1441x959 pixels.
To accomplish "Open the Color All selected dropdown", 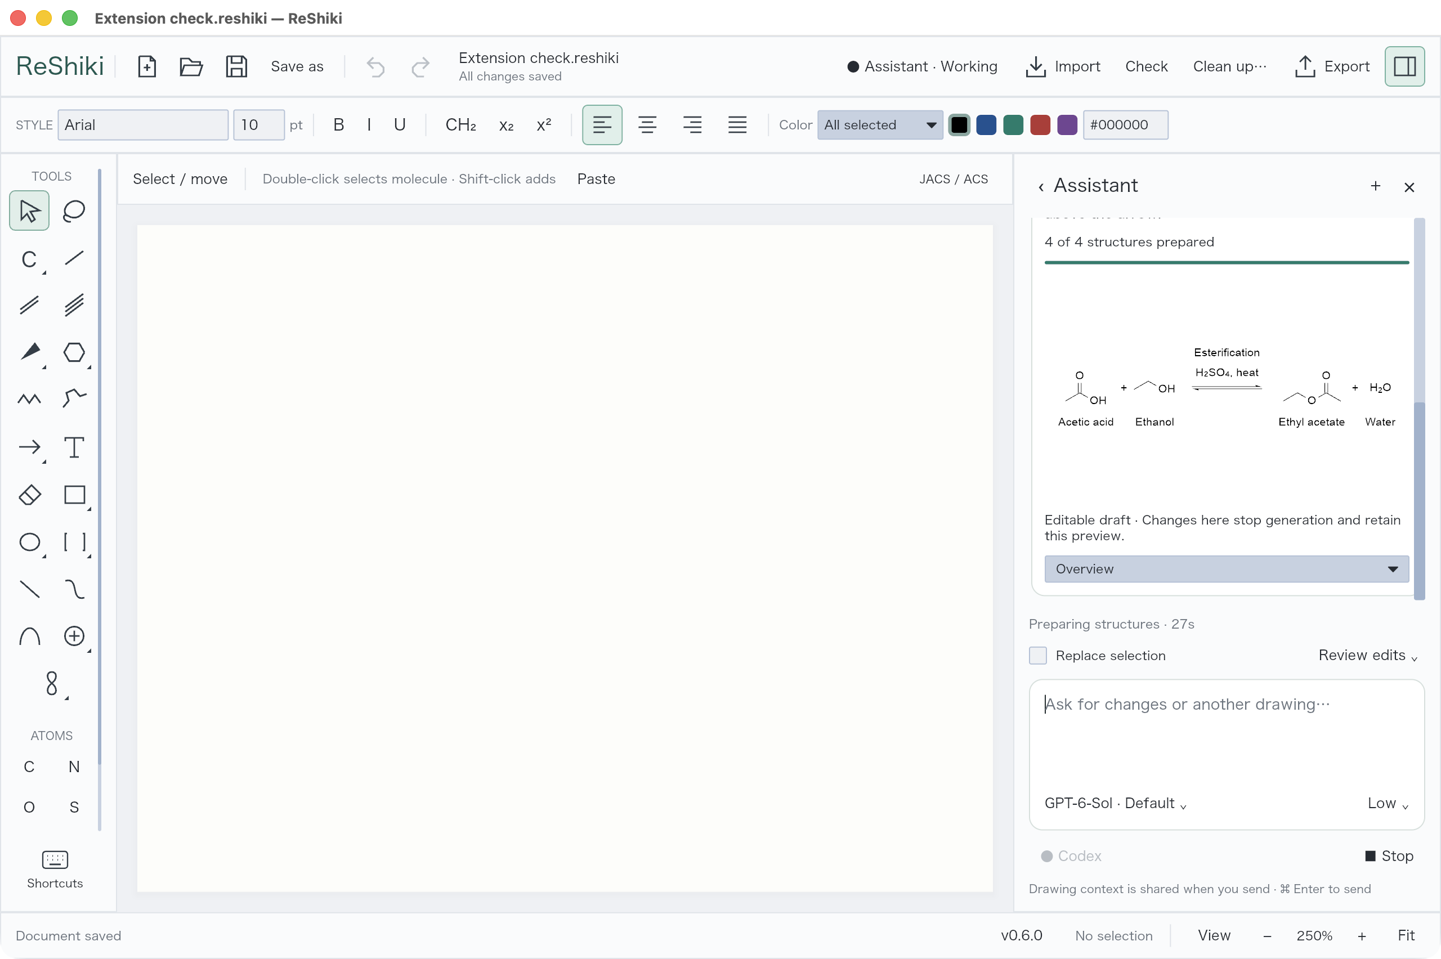I will 880,125.
